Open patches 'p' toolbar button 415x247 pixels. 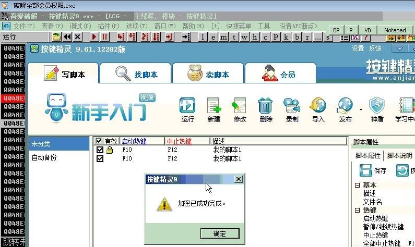(276, 36)
